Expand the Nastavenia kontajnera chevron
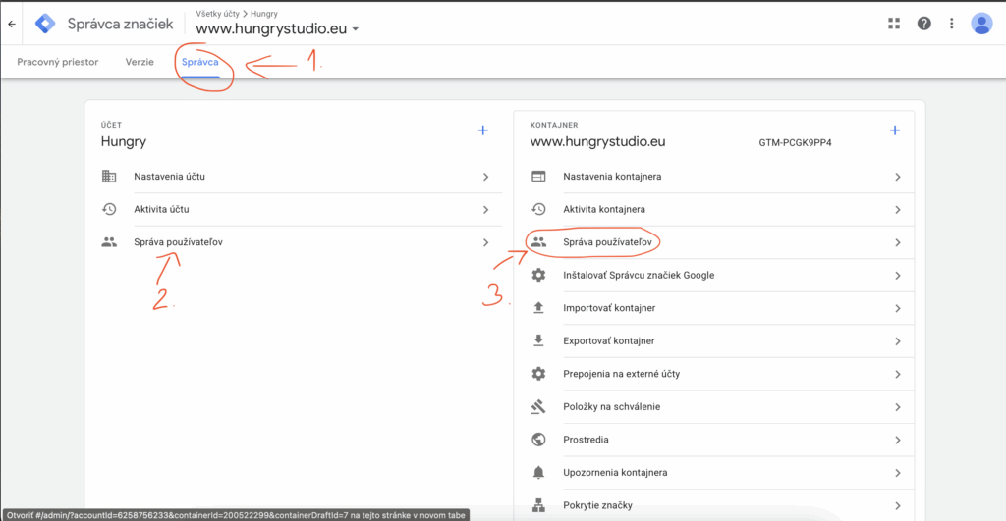The width and height of the screenshot is (1006, 521). click(898, 177)
